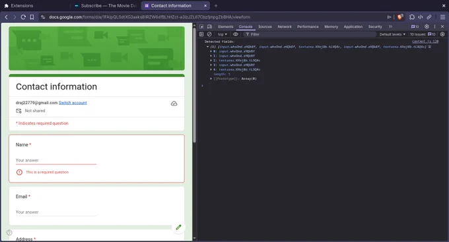Viewport: 449px width, 242px height.
Task: Click the length: 5 property row
Action: [222, 74]
